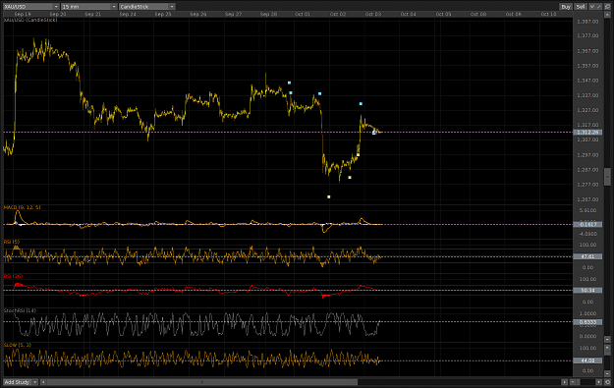Click the up arrow of vertical scrollbar
Screen dimensions: 614x388
[607, 15]
